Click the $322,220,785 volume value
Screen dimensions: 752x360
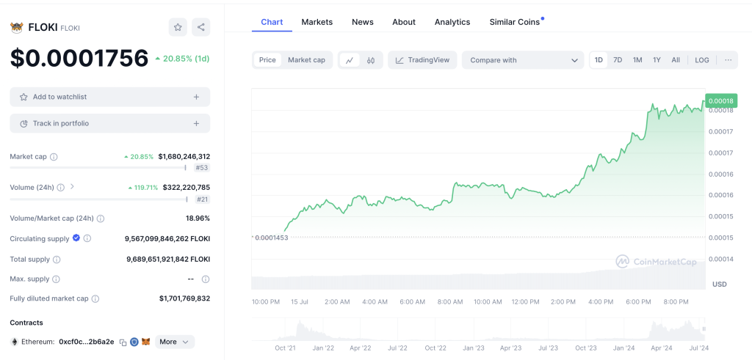point(186,187)
